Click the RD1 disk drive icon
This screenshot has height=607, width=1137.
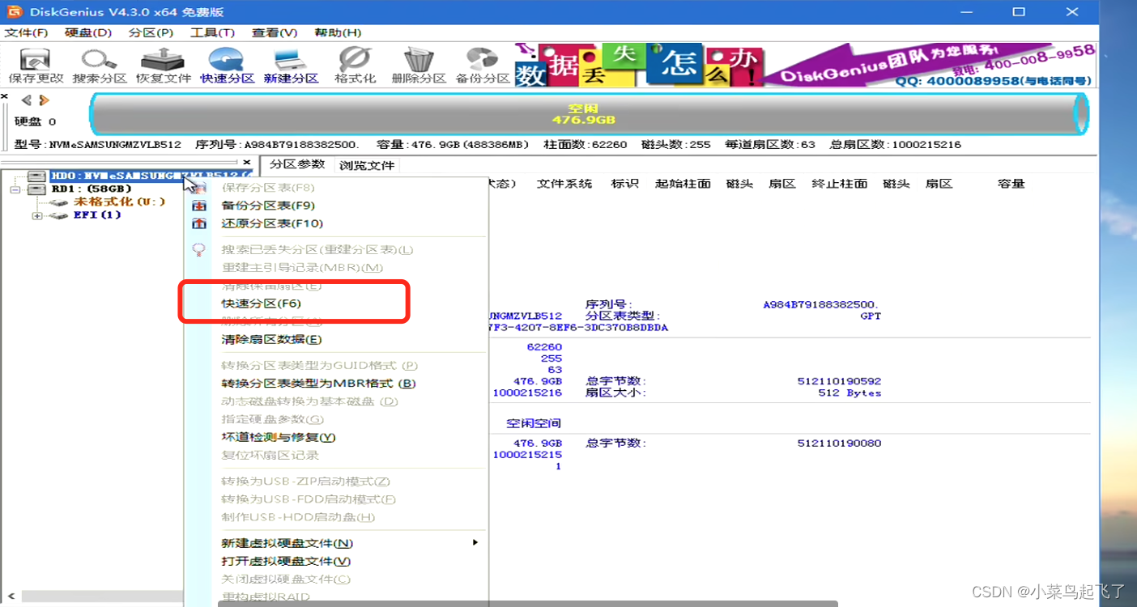(x=37, y=189)
